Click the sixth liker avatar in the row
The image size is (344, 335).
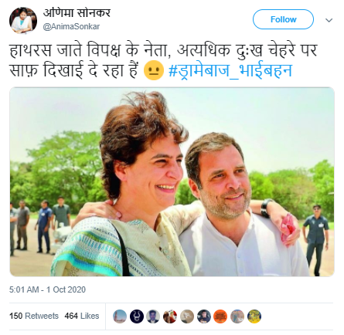point(204,316)
